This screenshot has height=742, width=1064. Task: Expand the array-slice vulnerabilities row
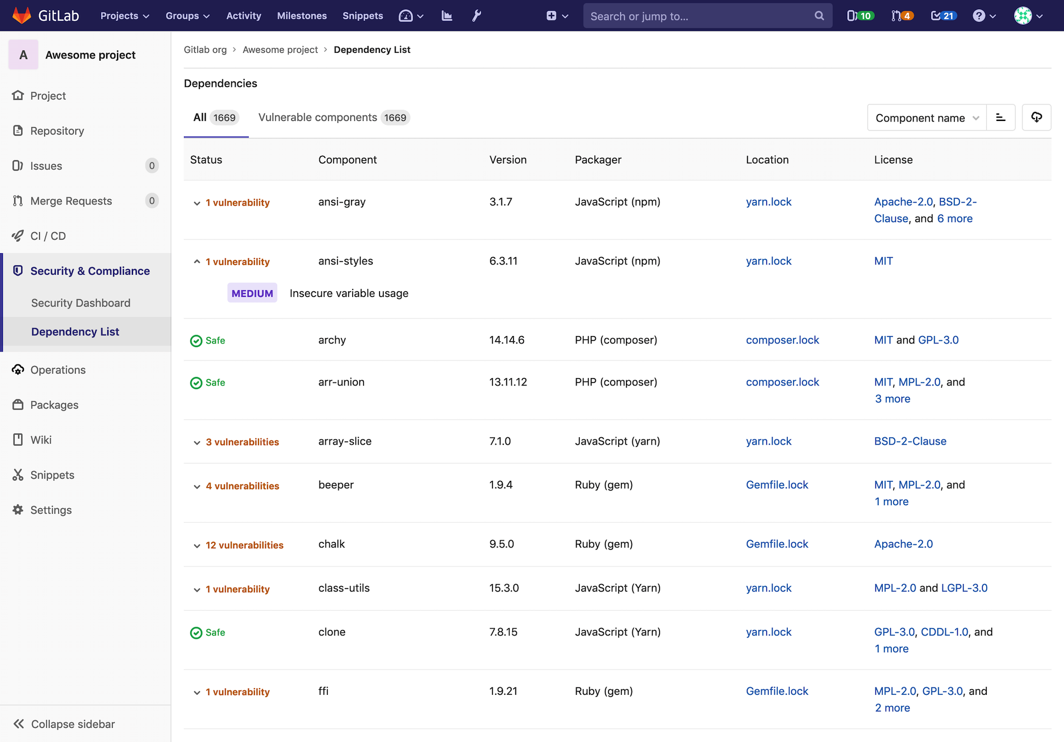[197, 442]
